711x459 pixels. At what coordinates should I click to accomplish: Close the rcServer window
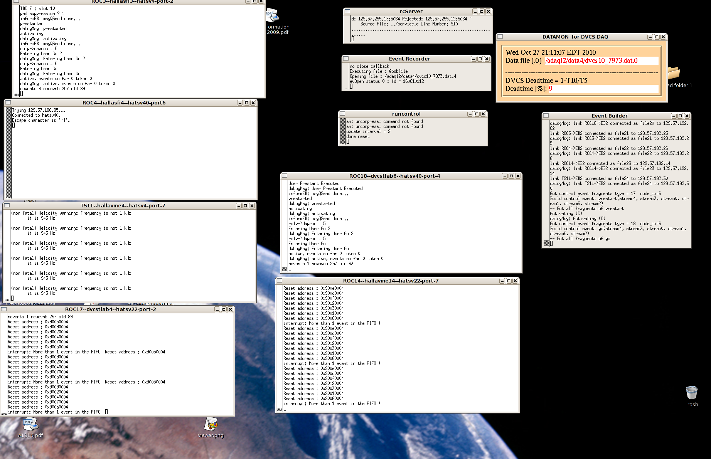tap(488, 12)
